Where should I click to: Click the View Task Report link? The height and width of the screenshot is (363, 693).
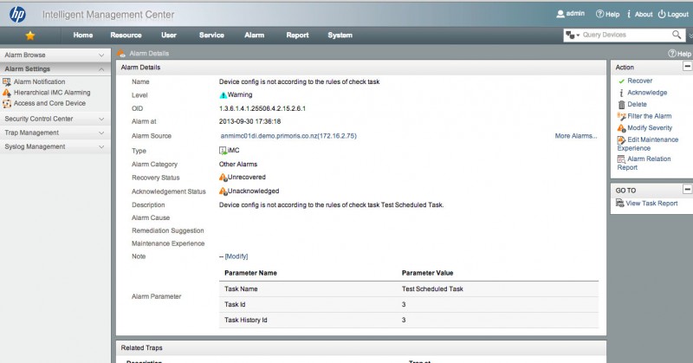pyautogui.click(x=652, y=204)
